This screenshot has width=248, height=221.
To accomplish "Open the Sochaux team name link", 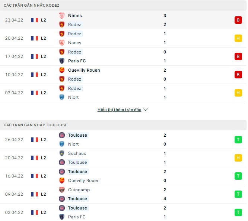I will click(77, 153).
